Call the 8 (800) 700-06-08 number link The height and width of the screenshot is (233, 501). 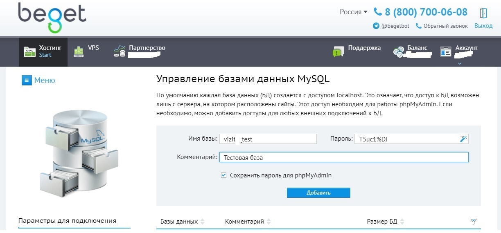(x=426, y=12)
